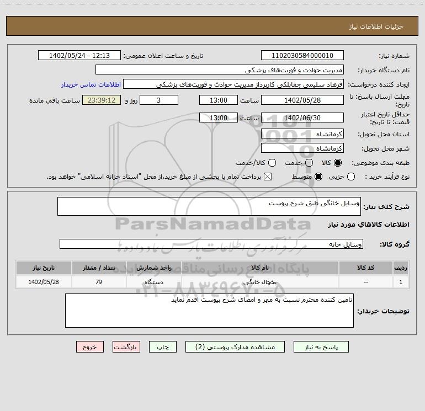Click the واحد شمارش column header
425x411 pixels.
tap(153, 268)
